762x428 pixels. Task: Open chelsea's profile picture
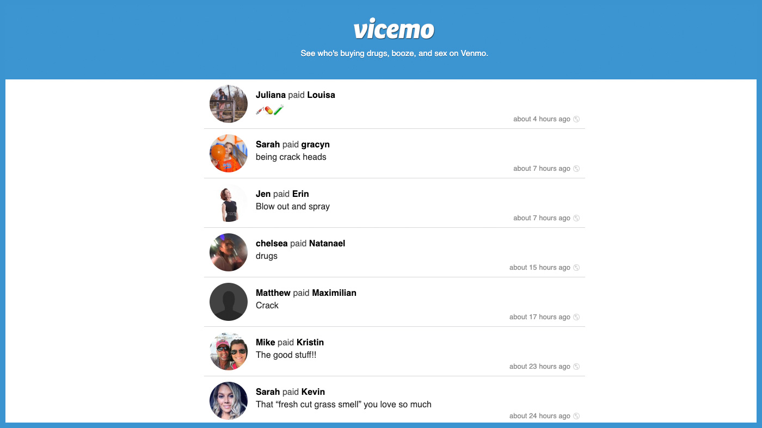click(229, 252)
